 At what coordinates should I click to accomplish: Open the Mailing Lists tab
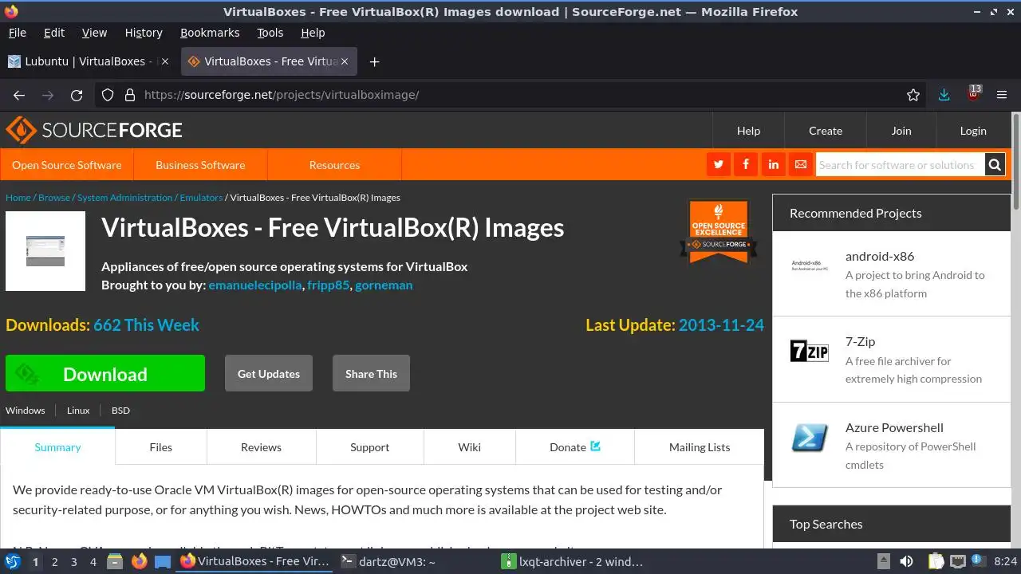(700, 447)
